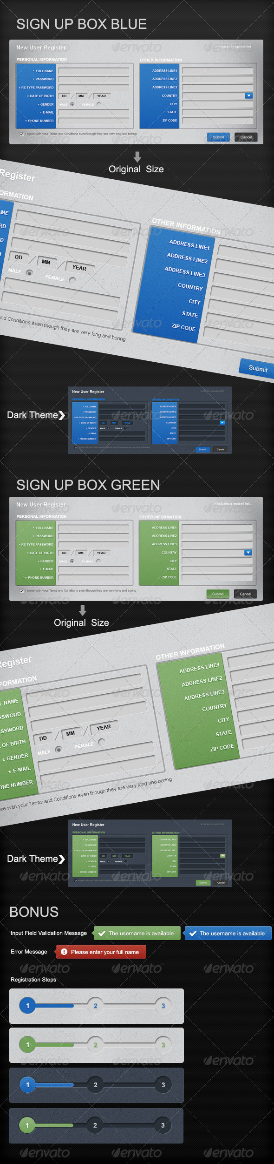Image resolution: width=274 pixels, height=1164 pixels.
Task: Click the YEAR field in the green sign up box
Action: [101, 553]
